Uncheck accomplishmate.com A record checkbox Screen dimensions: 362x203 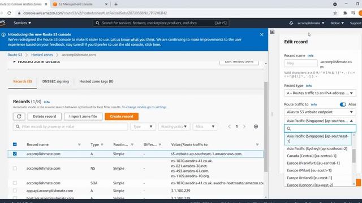(15, 153)
